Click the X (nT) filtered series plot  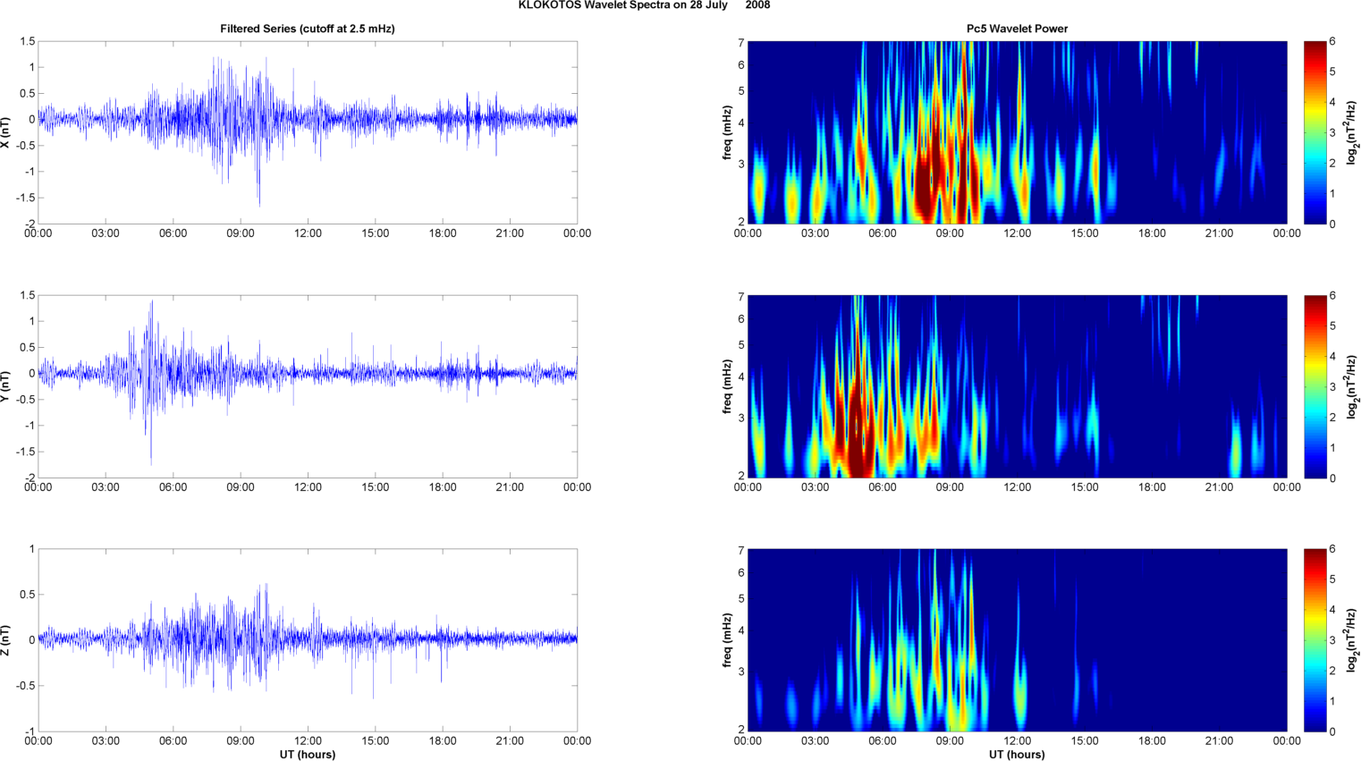[x=308, y=132]
